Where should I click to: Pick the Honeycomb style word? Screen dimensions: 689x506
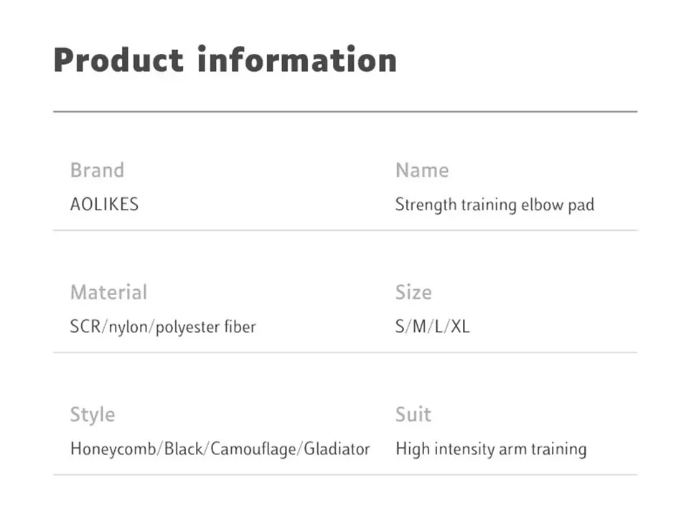pyautogui.click(x=113, y=450)
